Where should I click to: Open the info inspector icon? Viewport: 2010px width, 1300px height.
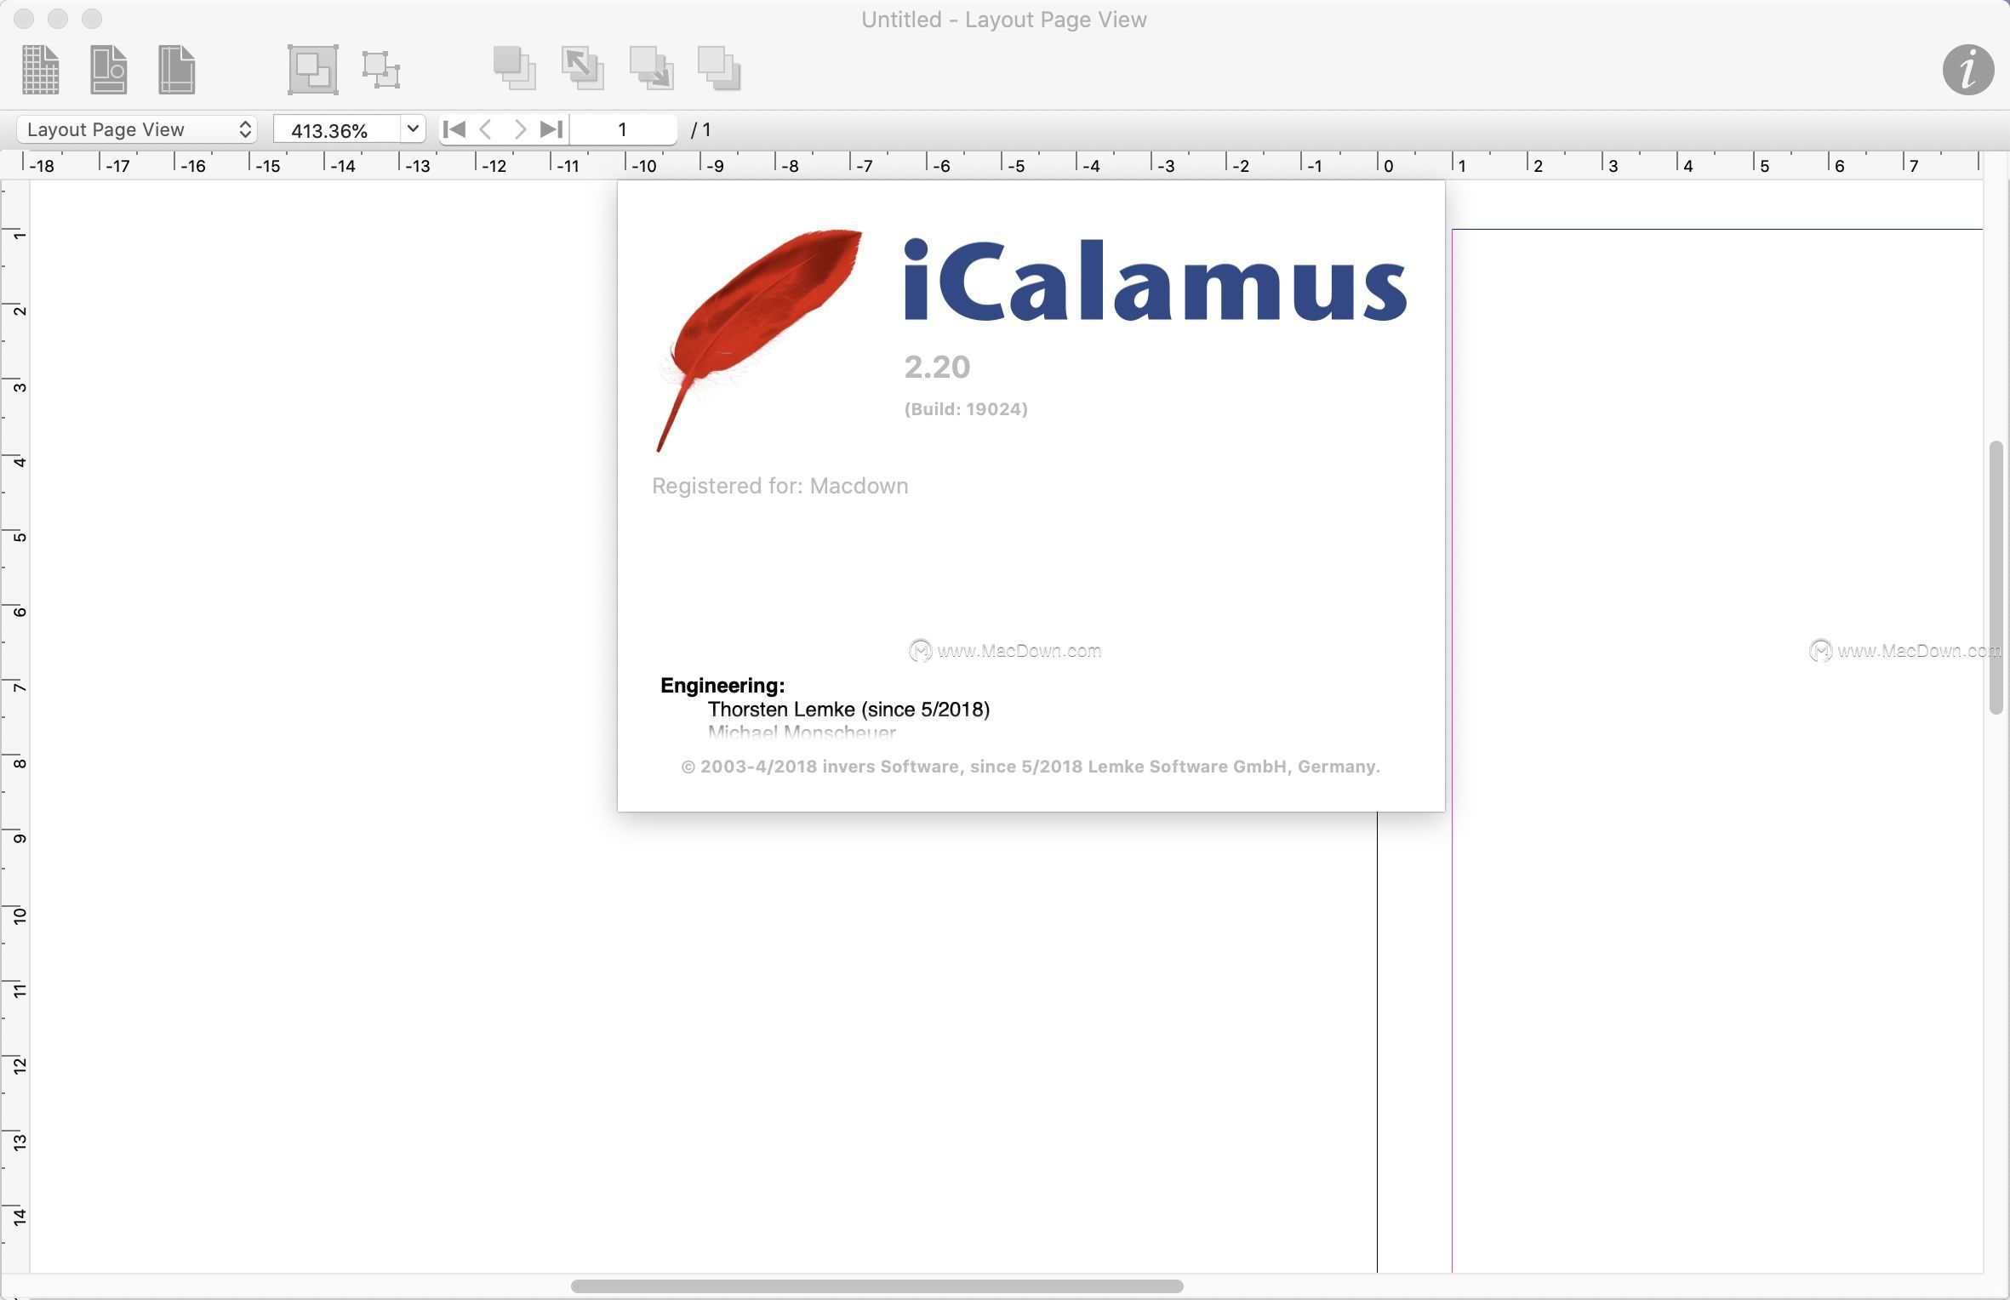coord(1967,69)
